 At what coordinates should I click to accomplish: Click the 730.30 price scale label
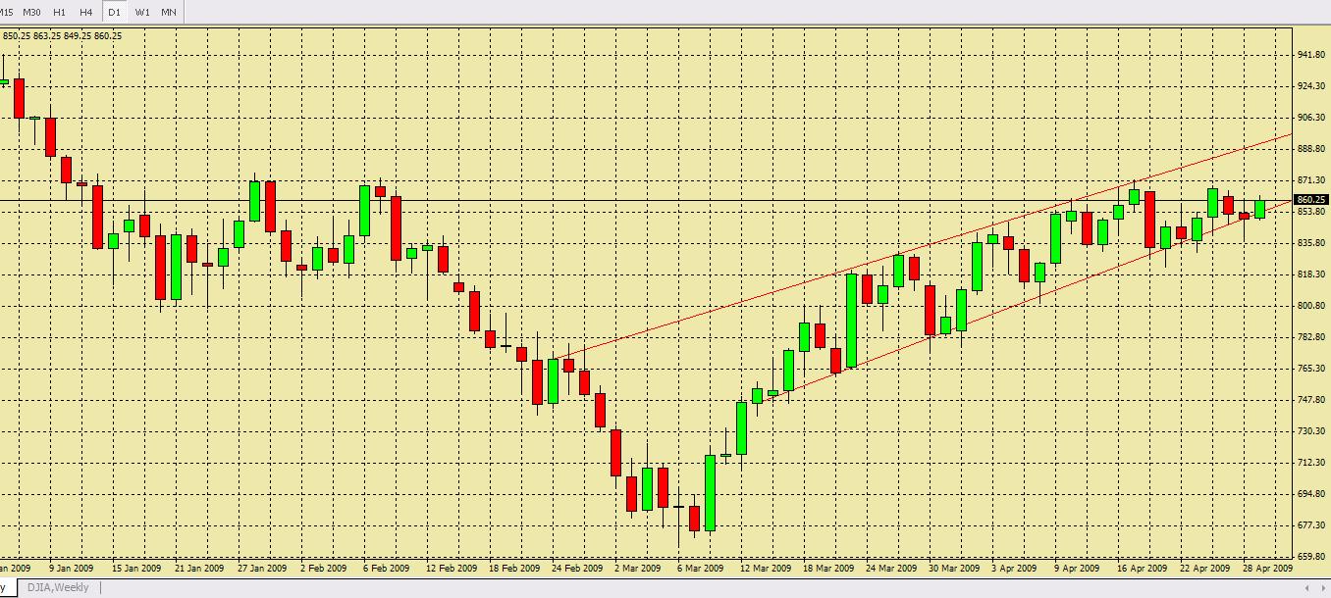coord(1311,431)
